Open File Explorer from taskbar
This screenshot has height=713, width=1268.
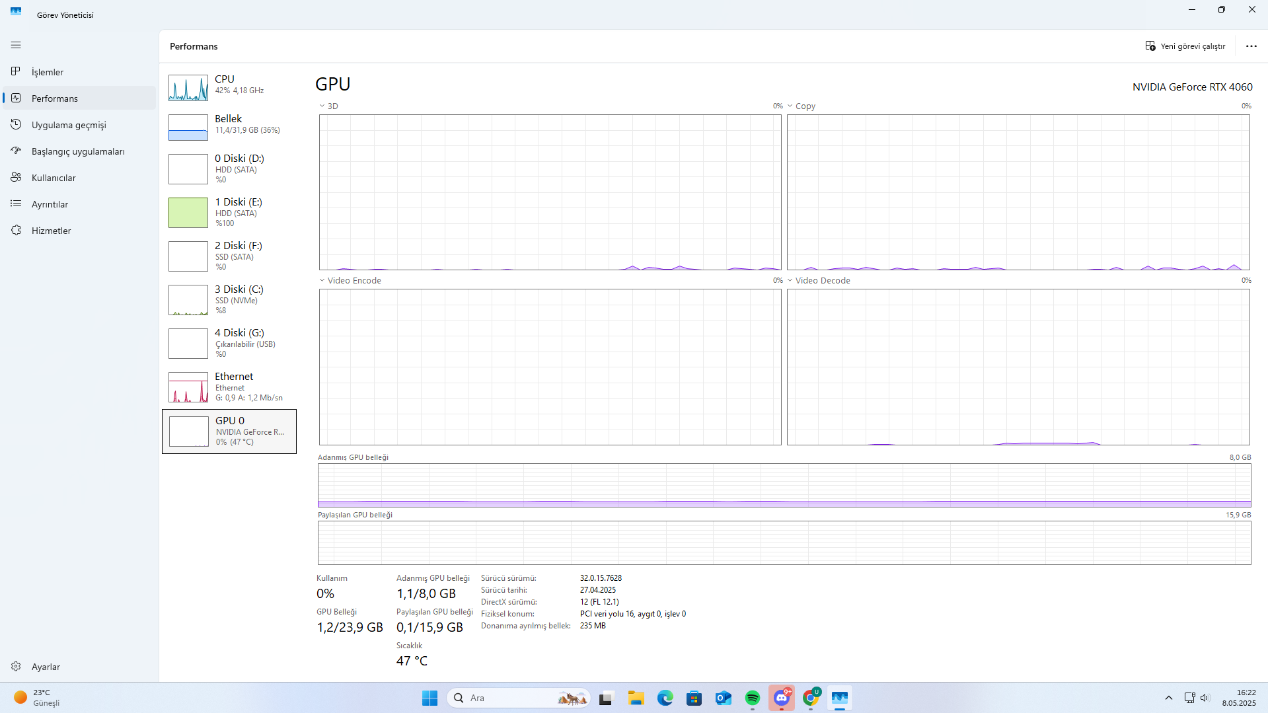point(636,698)
